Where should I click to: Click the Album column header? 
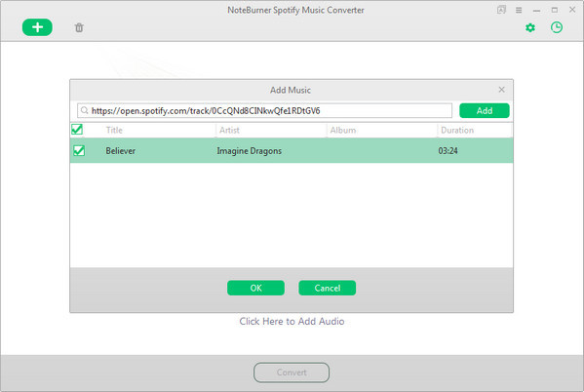pyautogui.click(x=342, y=130)
